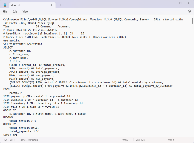The image size is (194, 143).
Task: Click the UTF-8 encoding indicator
Action: point(171,140)
